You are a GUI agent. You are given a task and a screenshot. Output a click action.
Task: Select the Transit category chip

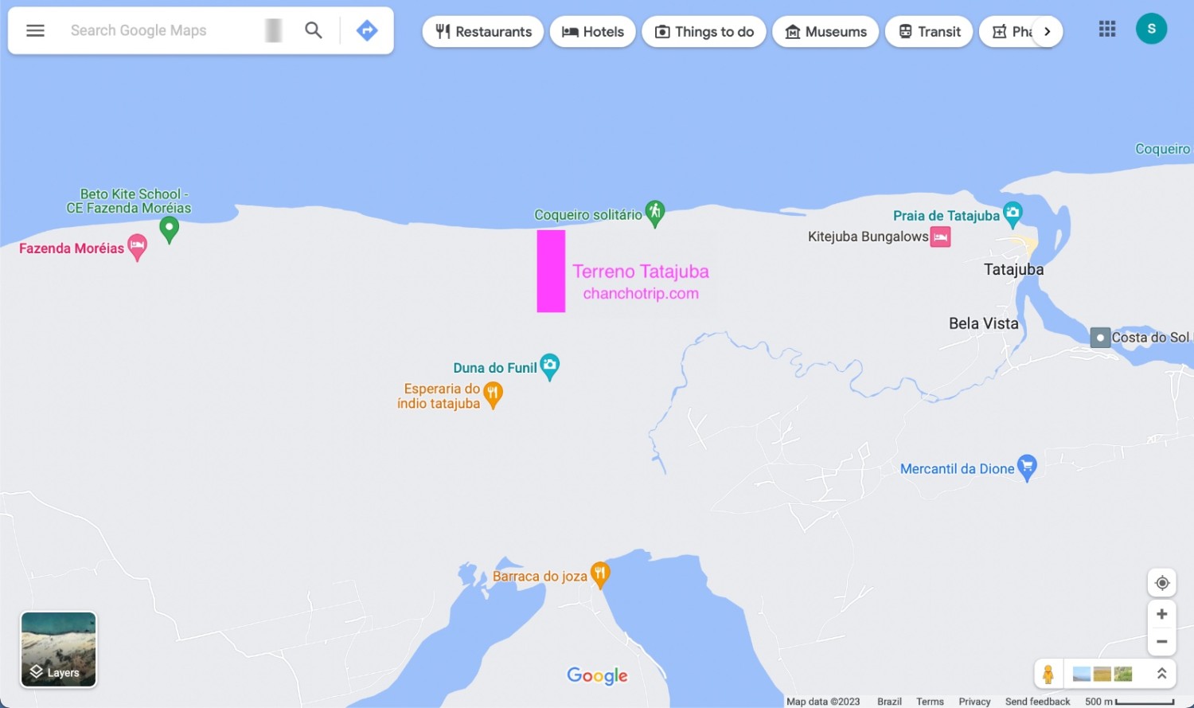tap(929, 32)
